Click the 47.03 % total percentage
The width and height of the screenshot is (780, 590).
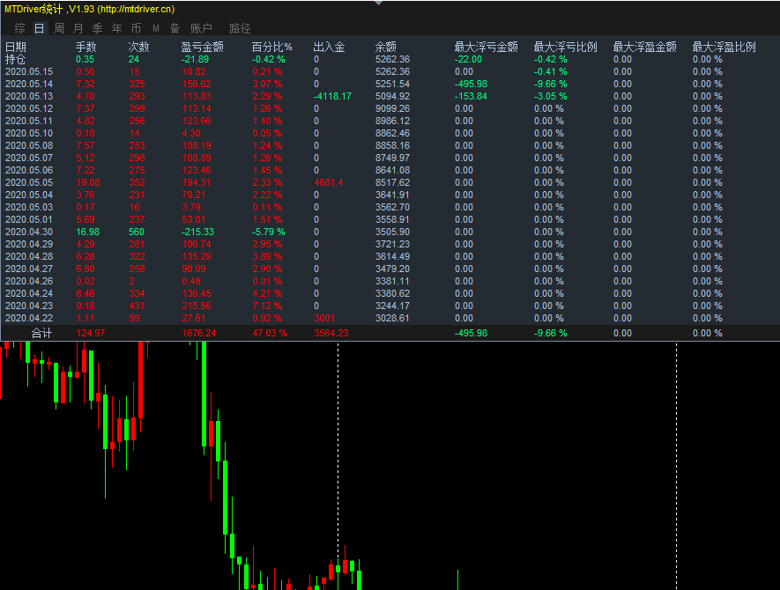coord(270,333)
